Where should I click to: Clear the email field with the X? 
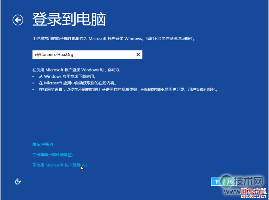click(138, 55)
